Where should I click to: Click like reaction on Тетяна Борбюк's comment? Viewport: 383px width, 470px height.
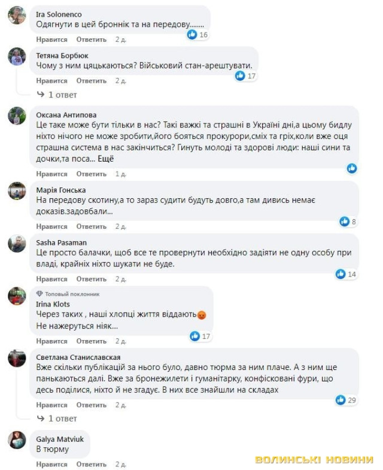click(240, 76)
